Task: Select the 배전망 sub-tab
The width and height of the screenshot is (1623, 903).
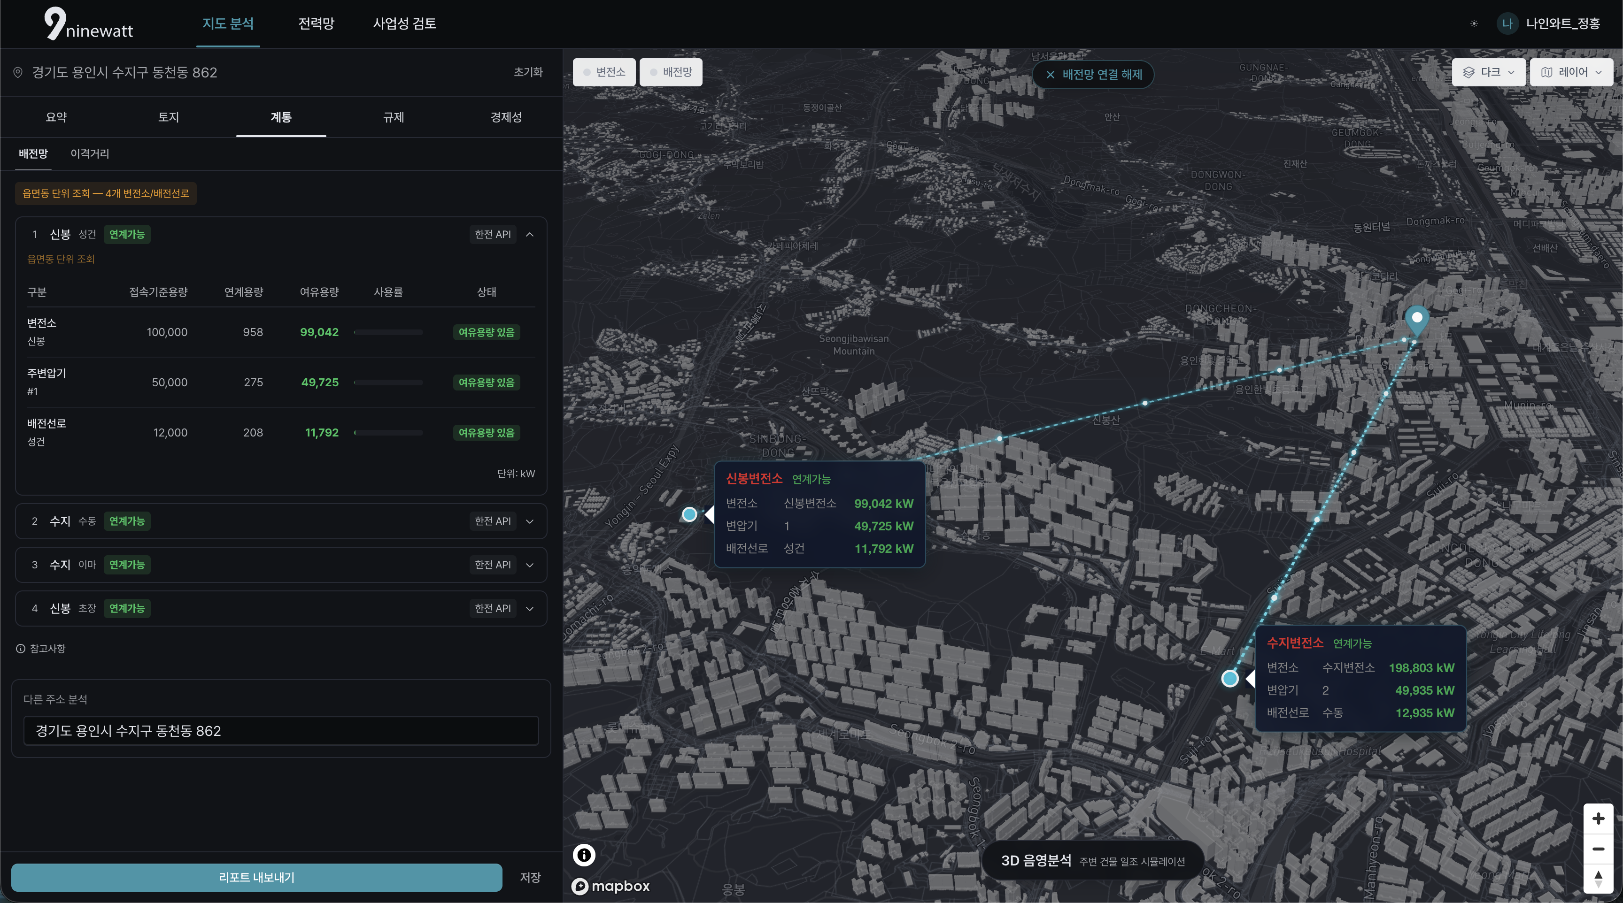Action: point(33,153)
